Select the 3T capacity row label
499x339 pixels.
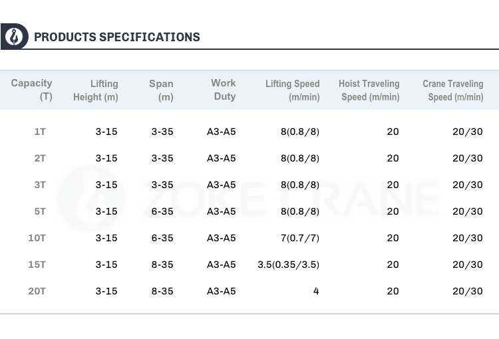(x=40, y=185)
